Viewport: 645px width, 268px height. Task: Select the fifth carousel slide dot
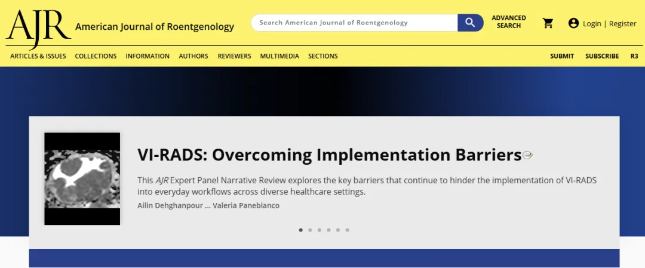pos(337,230)
